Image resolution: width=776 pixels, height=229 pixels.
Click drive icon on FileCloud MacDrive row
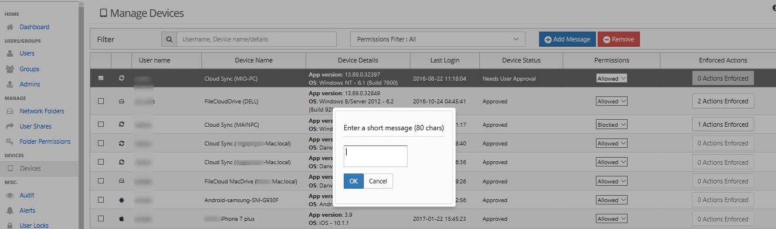pos(121,181)
